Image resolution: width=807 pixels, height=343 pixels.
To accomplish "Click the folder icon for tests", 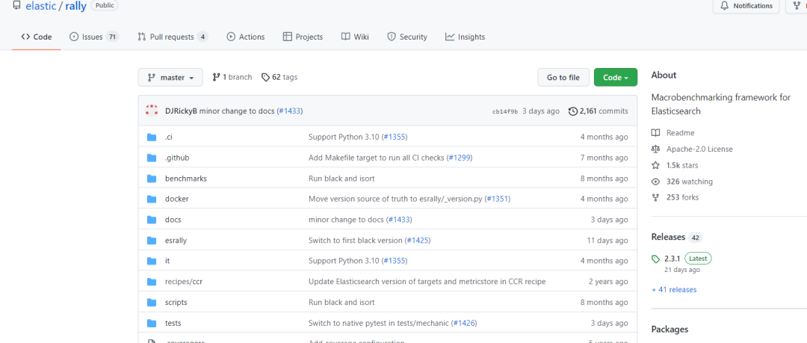I will [x=151, y=323].
